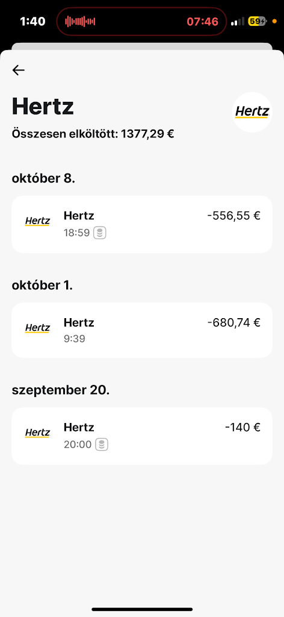Tap the 1:40 clock in status bar
Screen dimensions: 284x617
32,21
